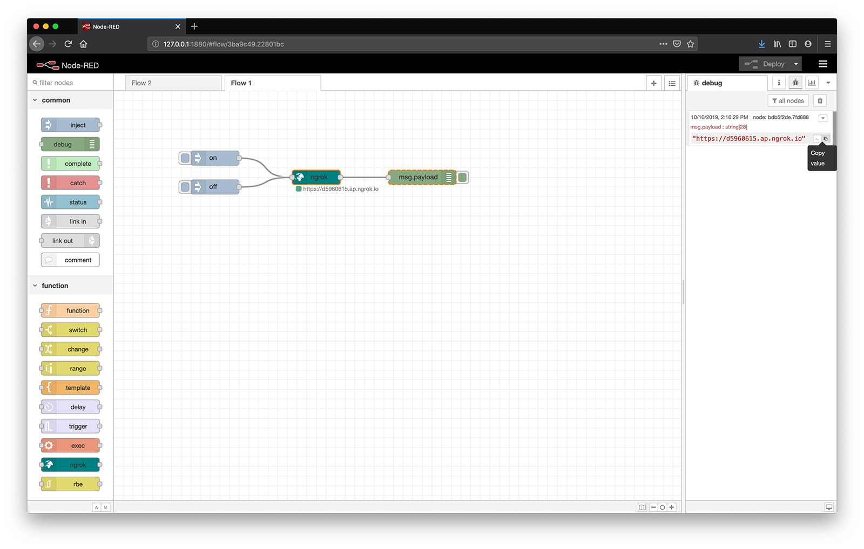Screen dimensions: 864x549
Task: Select the template node in palette
Action: tap(71, 388)
